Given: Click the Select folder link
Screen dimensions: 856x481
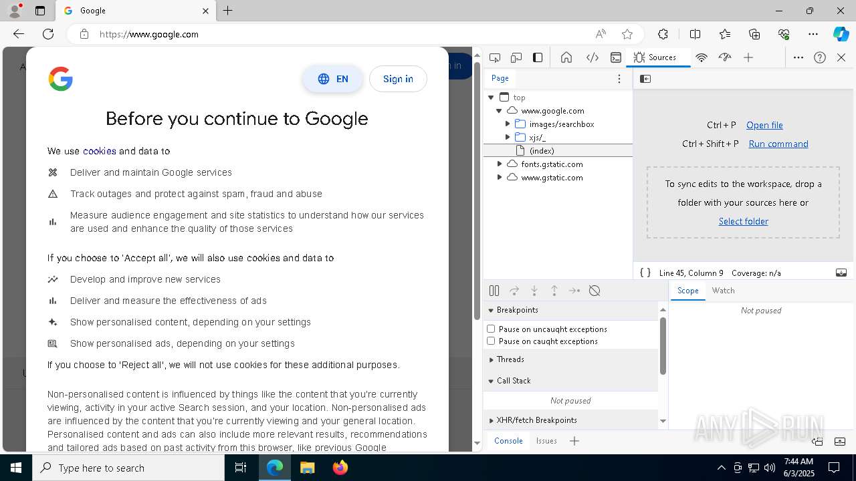Looking at the screenshot, I should pos(743,221).
